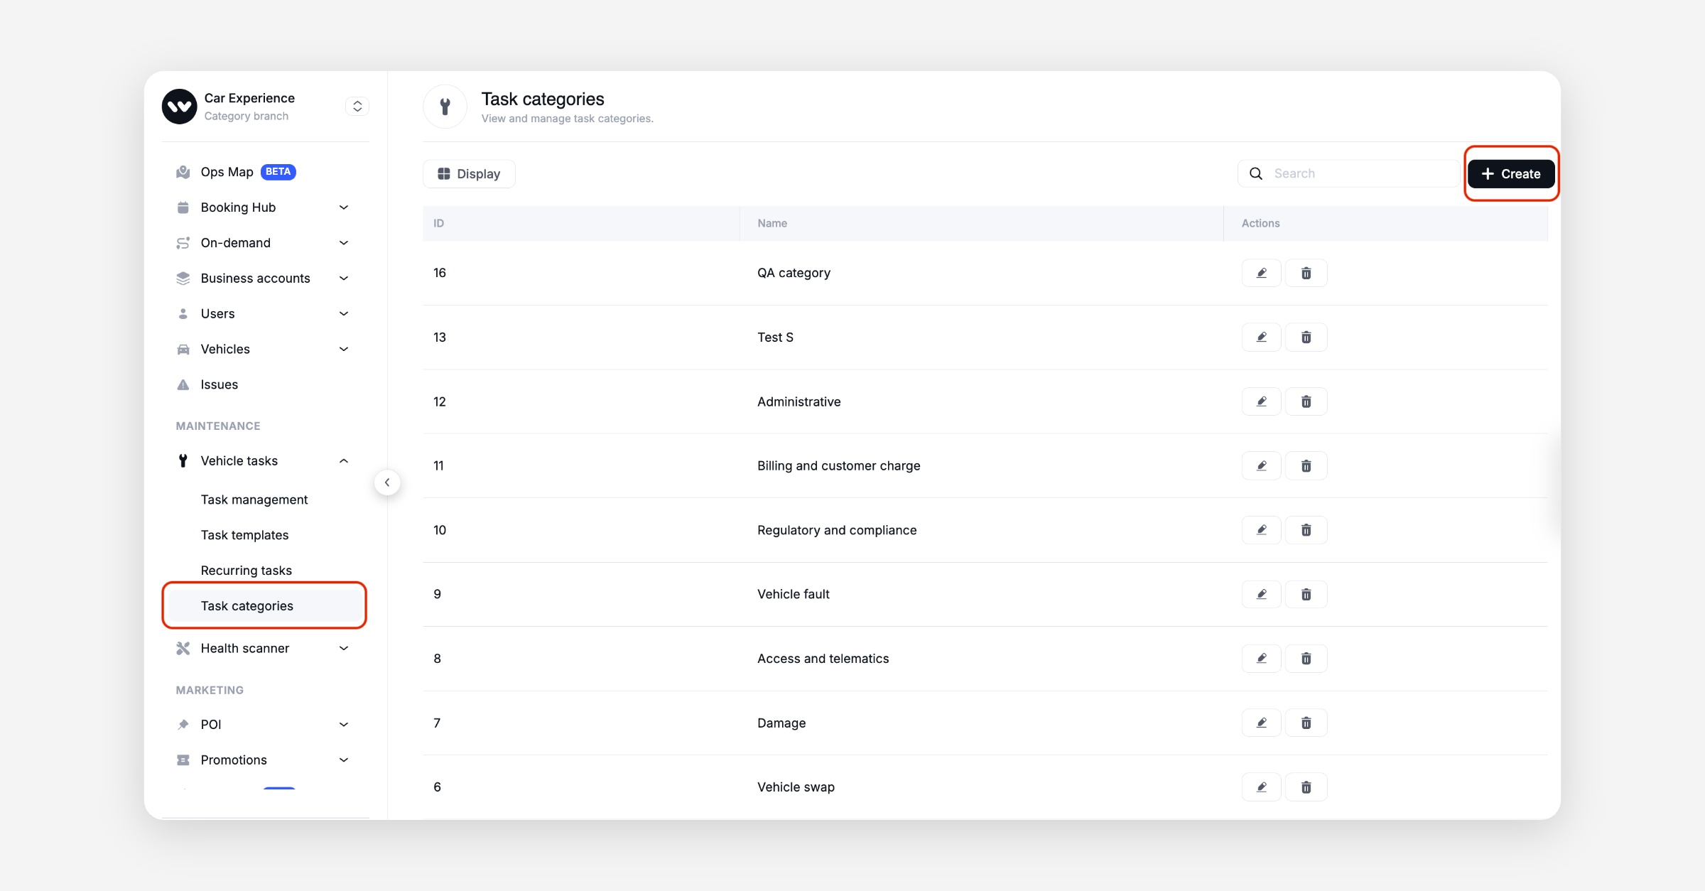Delete the Billing and customer charge category
This screenshot has width=1705, height=891.
coord(1306,466)
